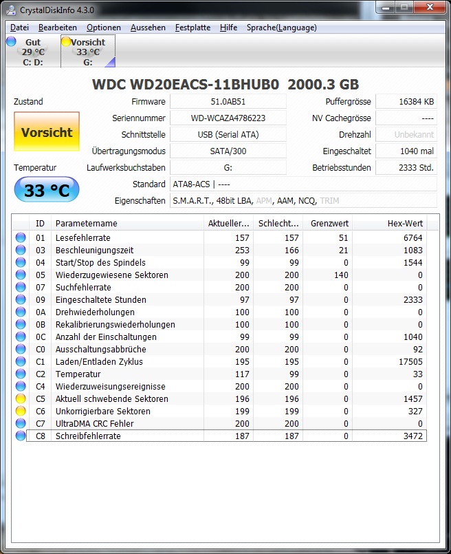Click the Eingeschaltet field 1040 mal
Screen dimensions: 451x554
coord(406,151)
